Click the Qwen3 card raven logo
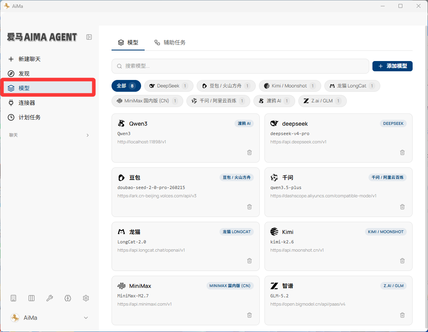 coord(121,123)
